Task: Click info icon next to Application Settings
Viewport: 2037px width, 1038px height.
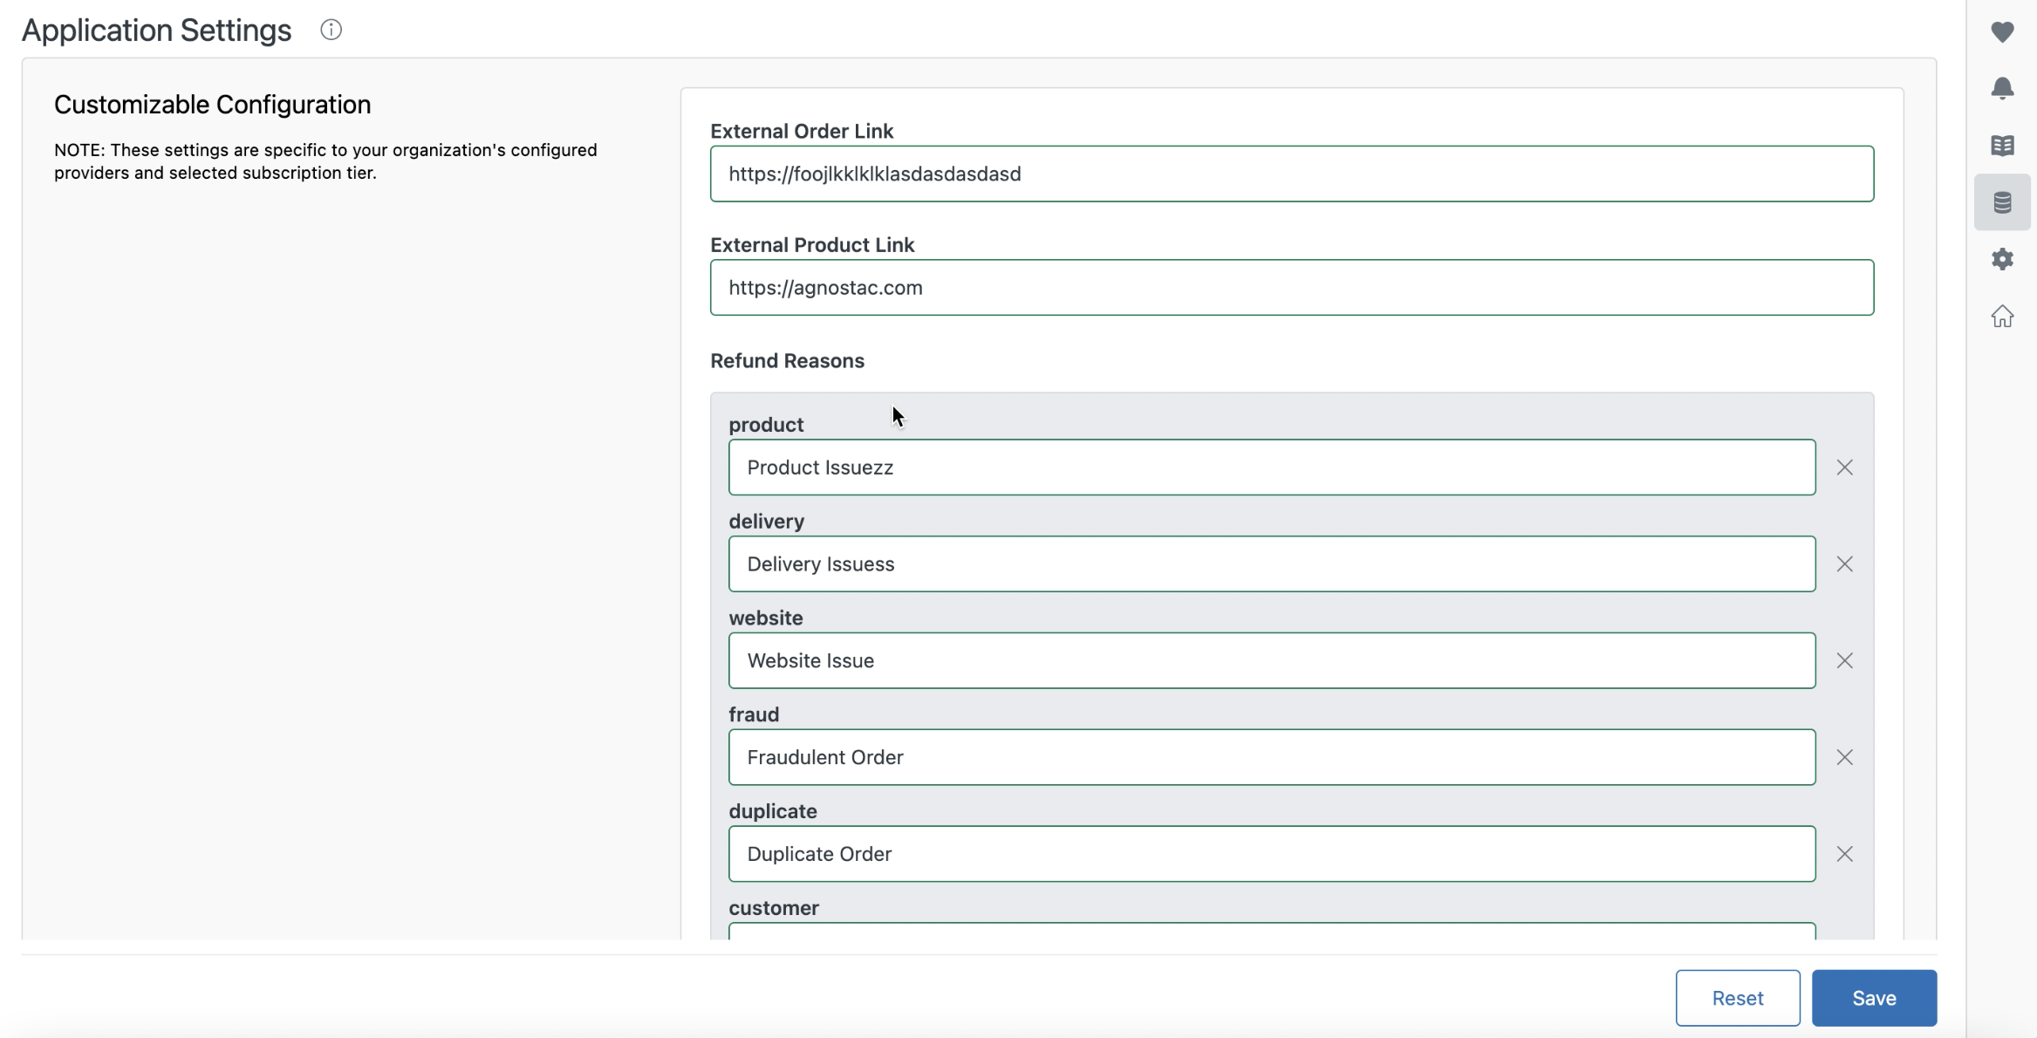Action: click(x=331, y=30)
